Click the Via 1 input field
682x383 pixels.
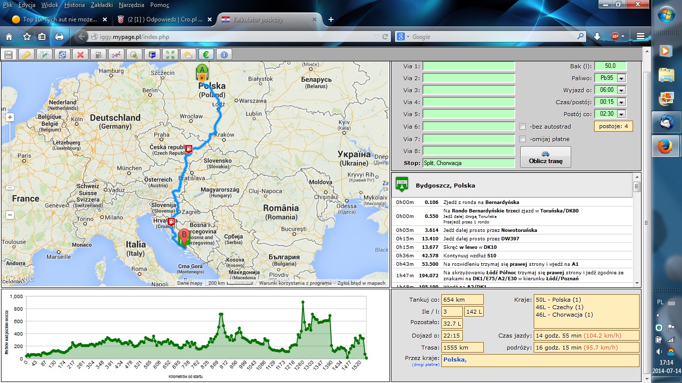(x=468, y=66)
